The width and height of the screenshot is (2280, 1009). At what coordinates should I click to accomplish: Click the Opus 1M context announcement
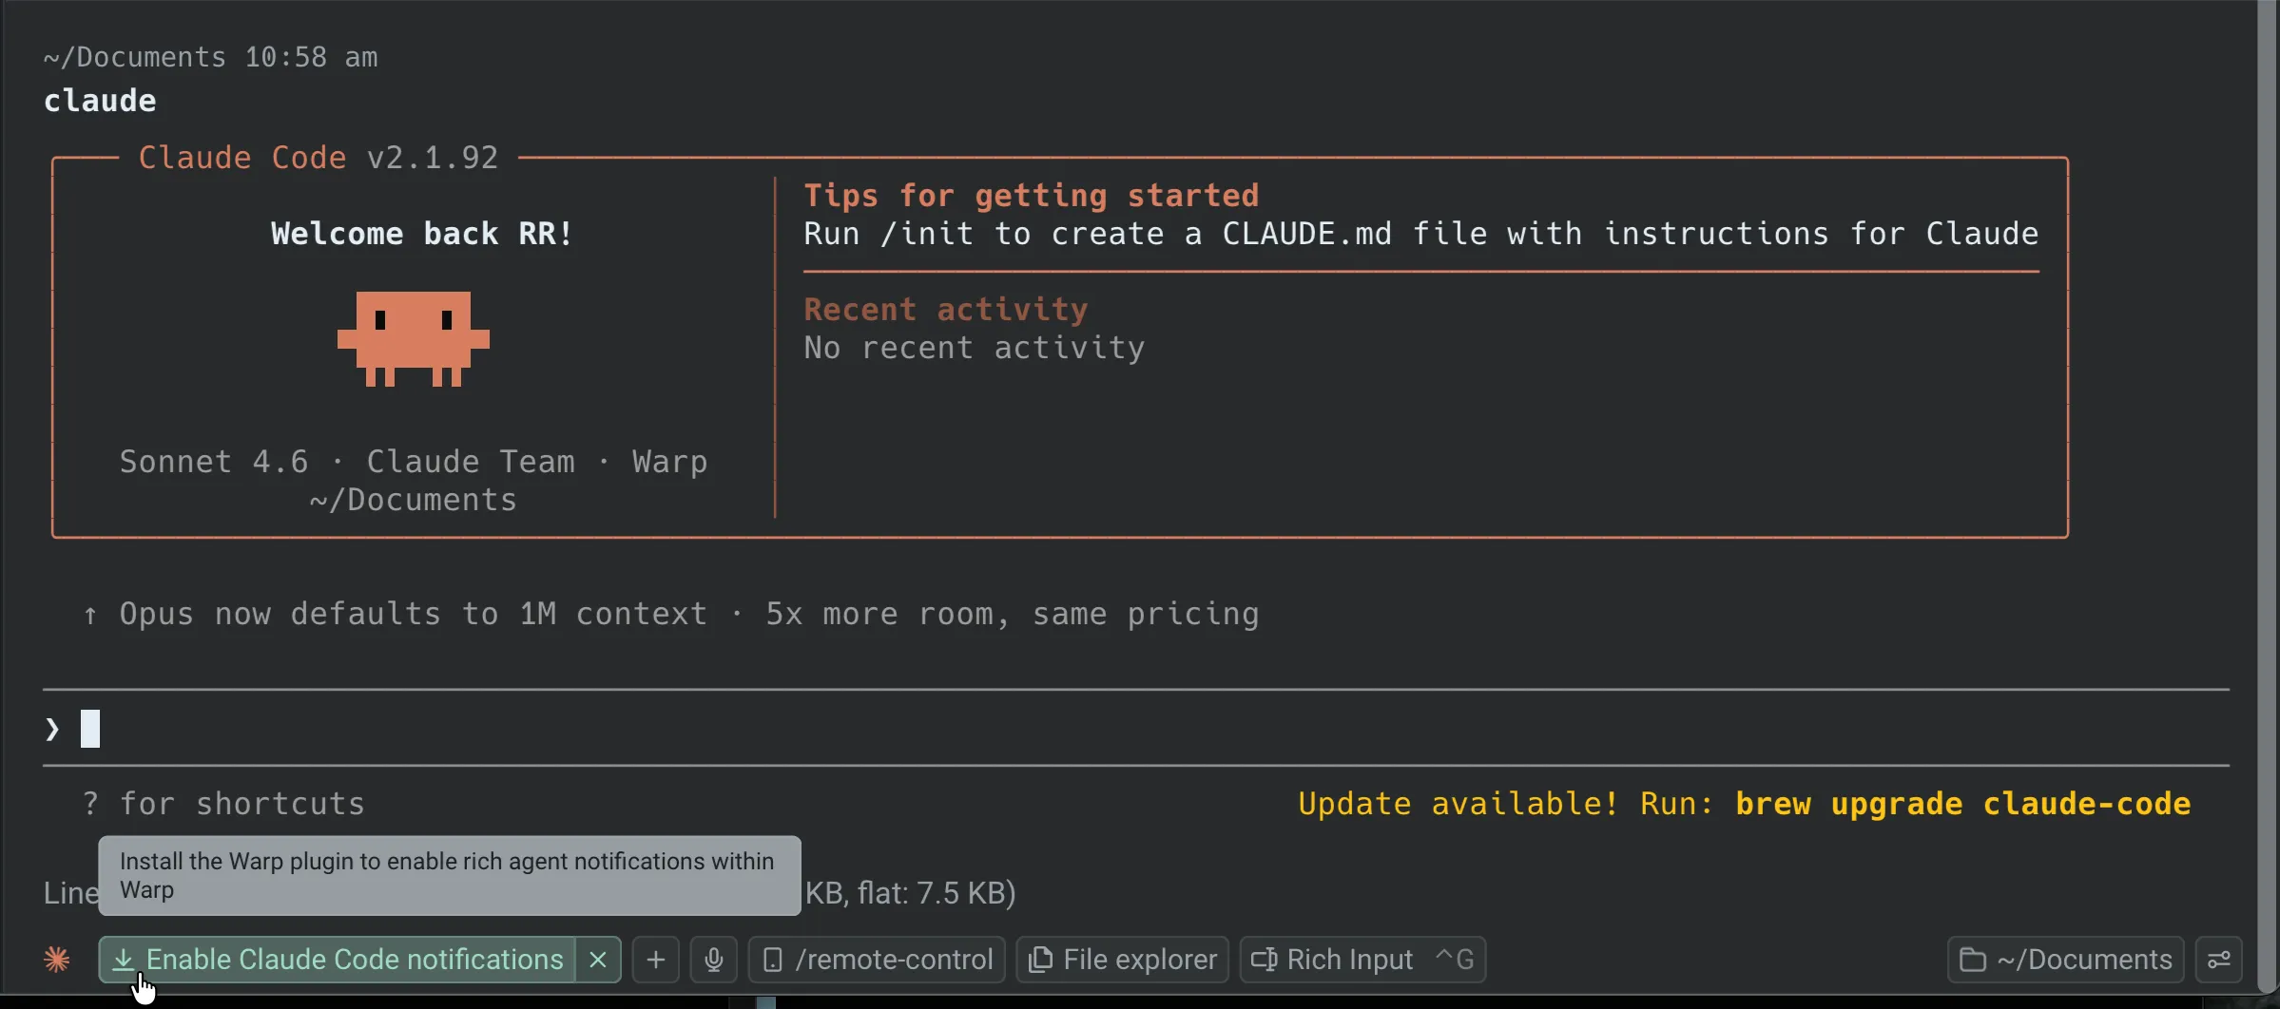(672, 614)
